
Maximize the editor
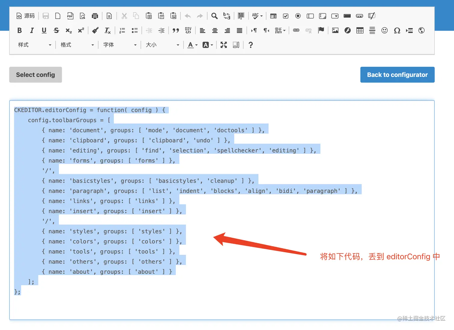click(224, 45)
